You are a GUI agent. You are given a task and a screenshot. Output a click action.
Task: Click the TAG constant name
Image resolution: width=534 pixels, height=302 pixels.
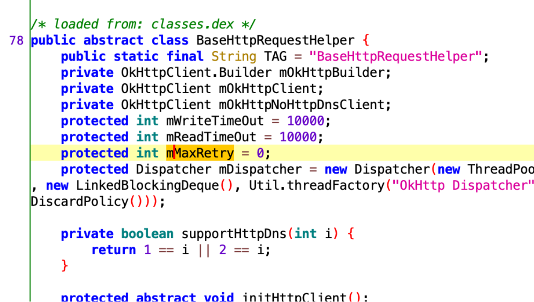276,57
